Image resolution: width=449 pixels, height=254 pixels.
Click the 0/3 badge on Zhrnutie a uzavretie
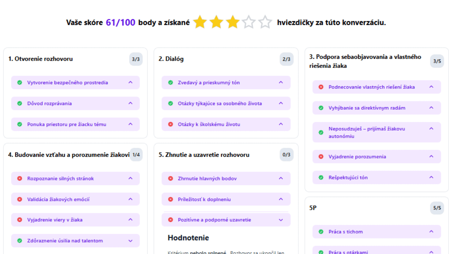click(x=286, y=155)
